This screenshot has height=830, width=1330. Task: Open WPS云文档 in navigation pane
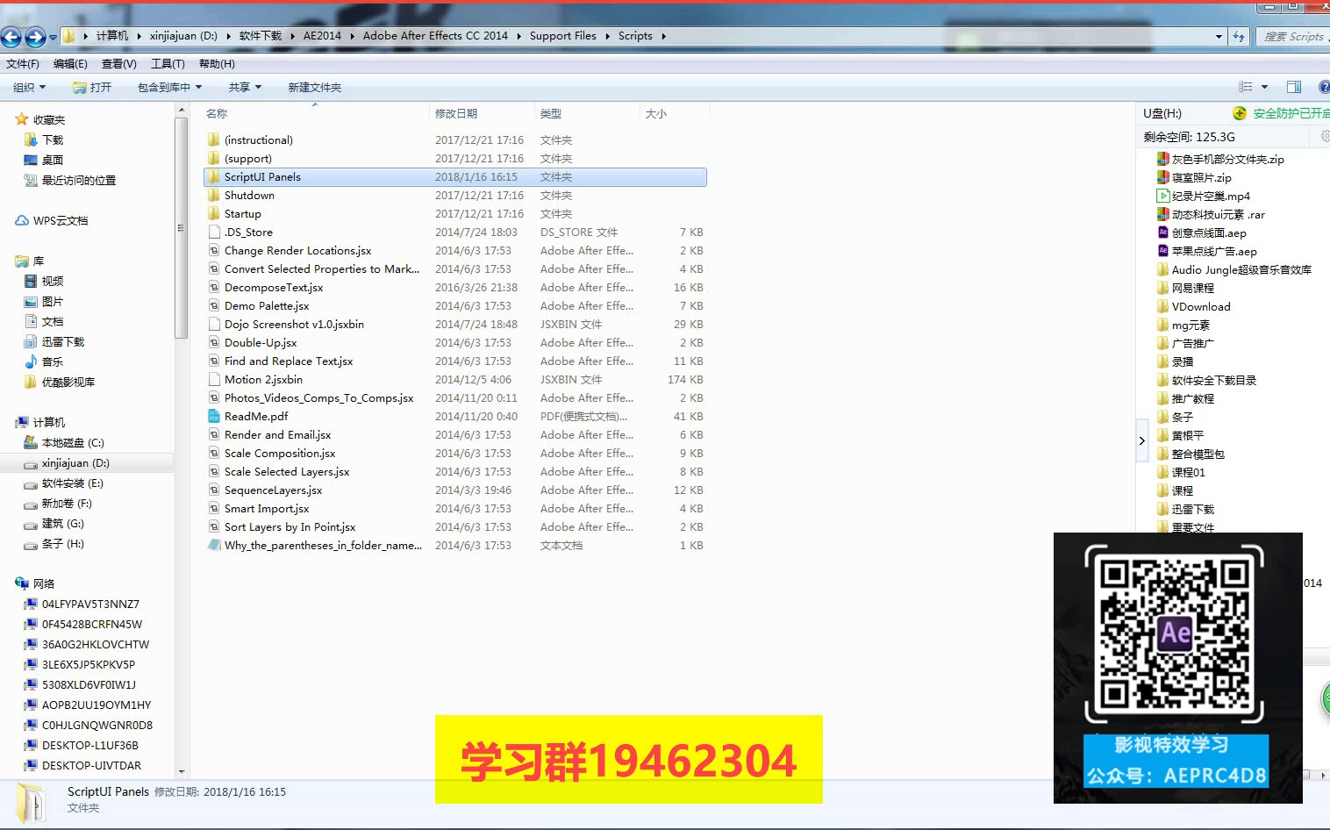(x=61, y=221)
